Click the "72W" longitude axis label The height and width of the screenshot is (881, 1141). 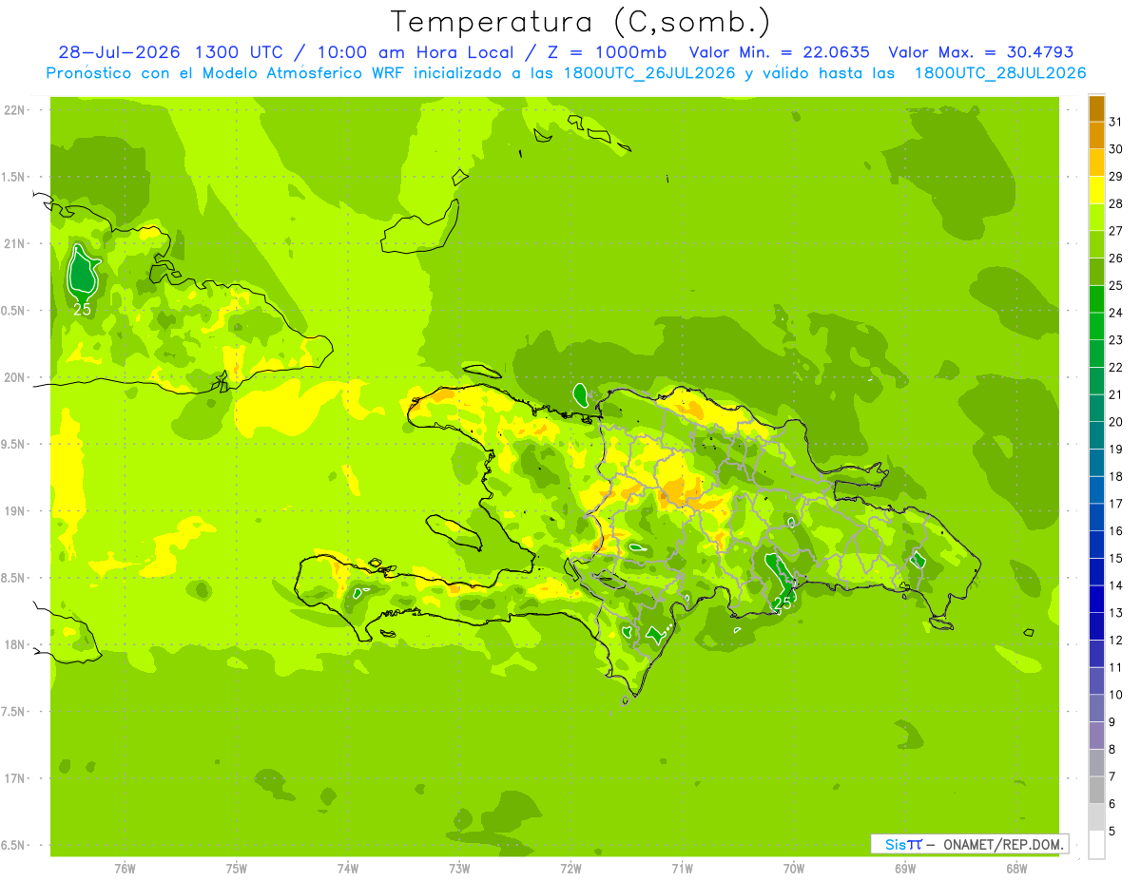click(570, 868)
